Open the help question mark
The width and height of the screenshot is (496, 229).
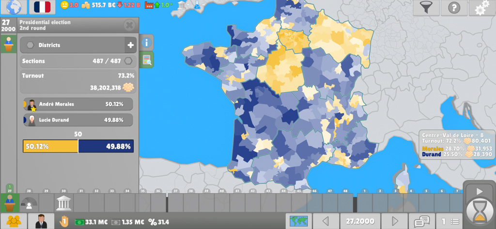[x=454, y=7]
